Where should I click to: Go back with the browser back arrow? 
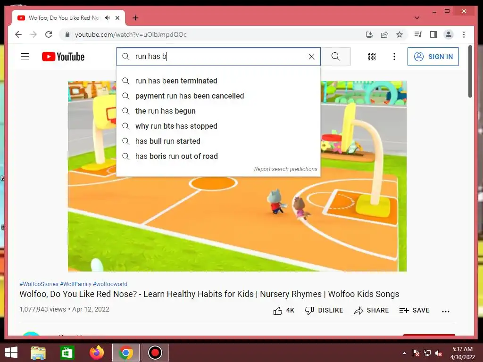click(x=18, y=34)
